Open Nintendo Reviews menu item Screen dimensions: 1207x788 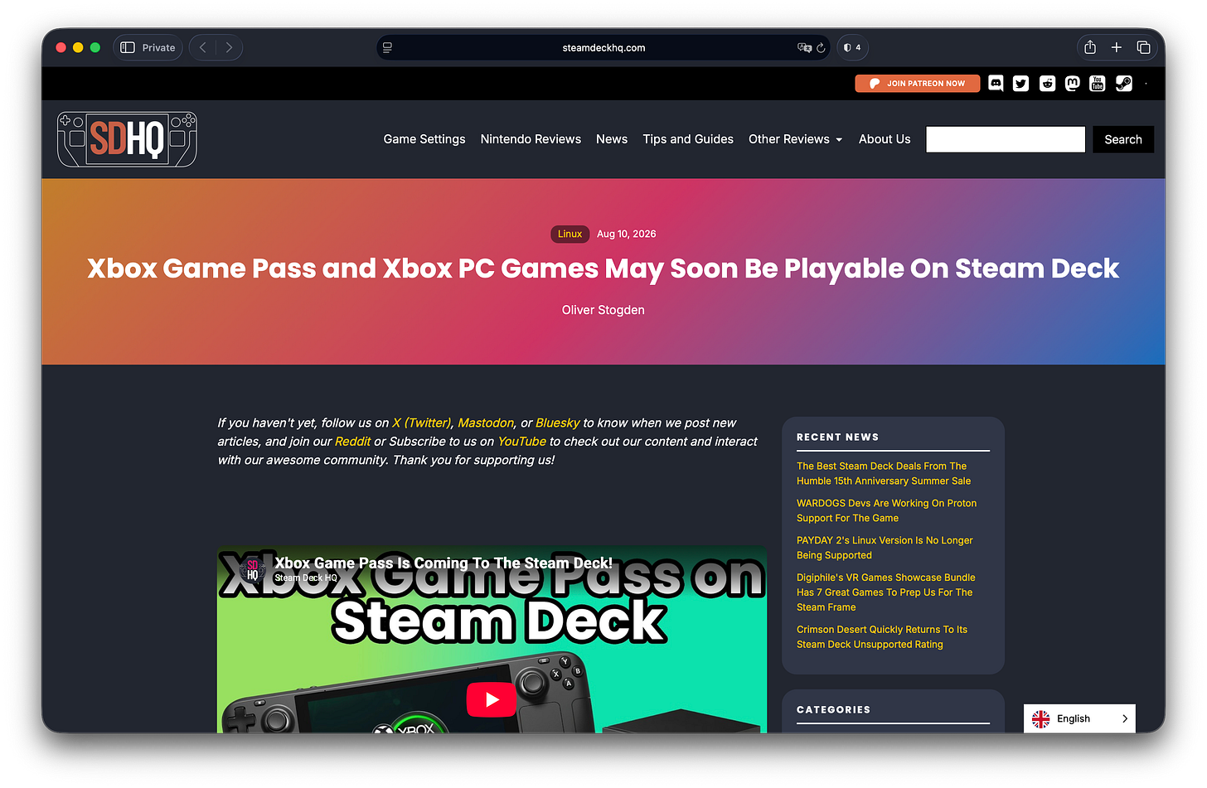(531, 139)
